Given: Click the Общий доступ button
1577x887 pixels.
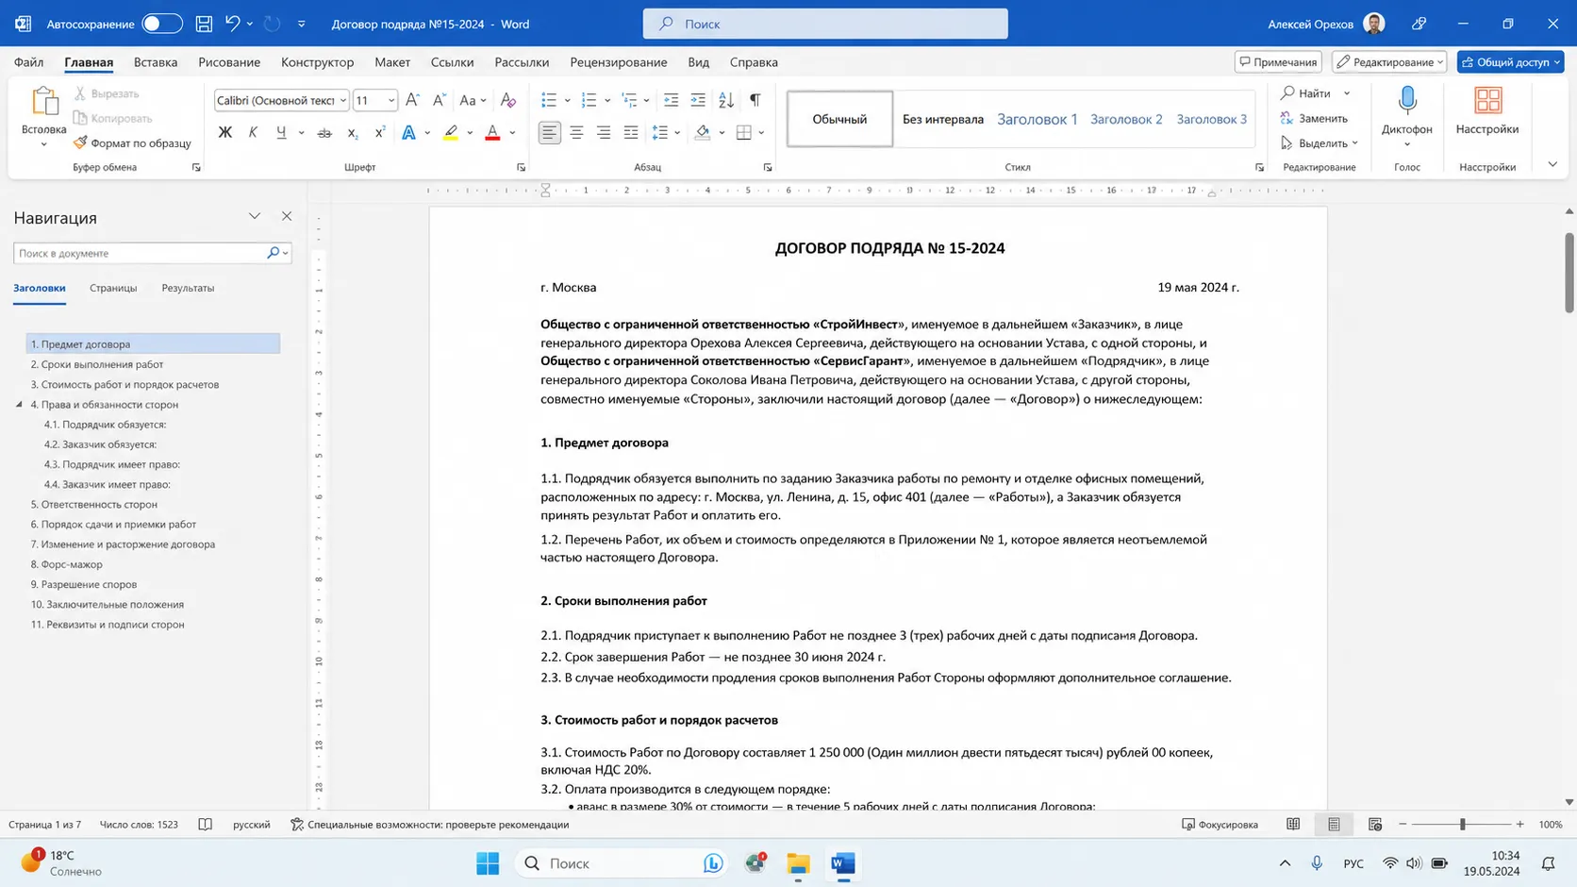Looking at the screenshot, I should [x=1510, y=62].
